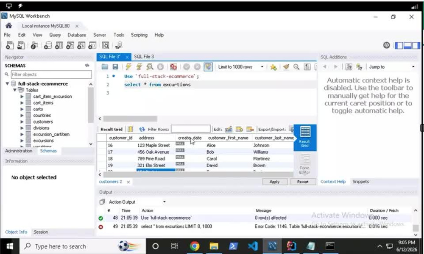Screen dimensions: 424x254
Task: Go to home screen icon
Action: 8,26
